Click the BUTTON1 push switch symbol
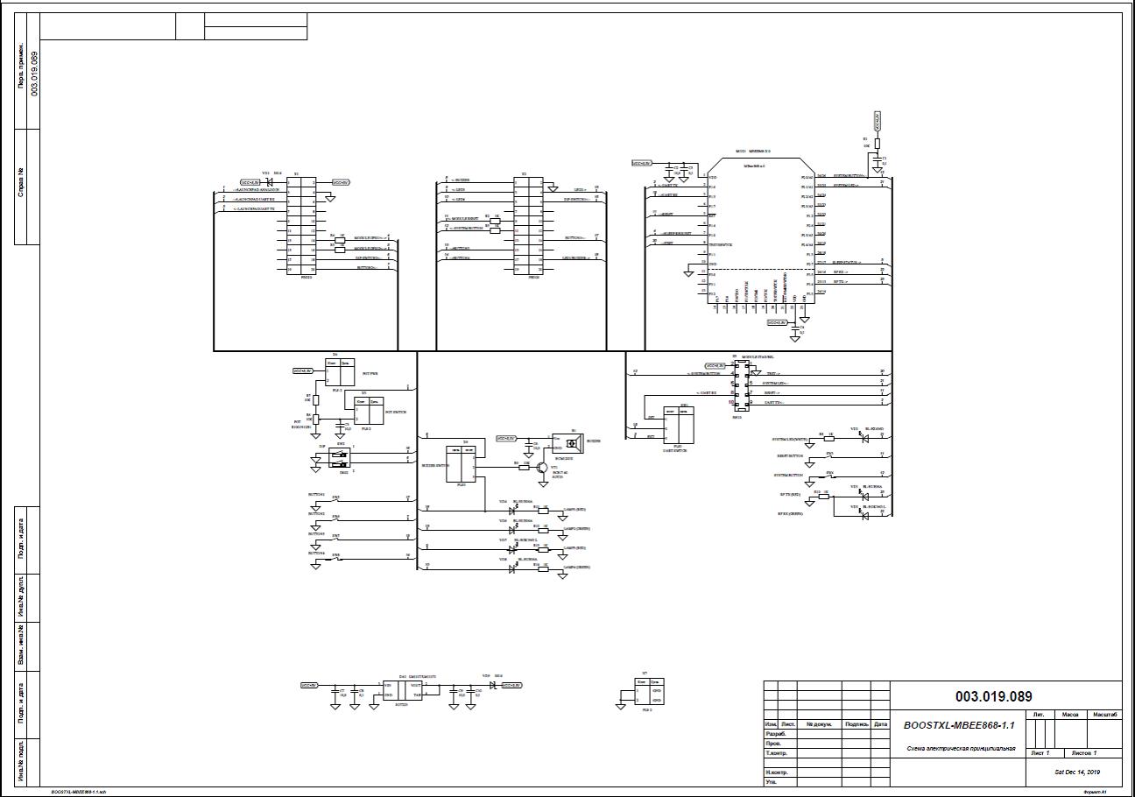This screenshot has width=1135, height=797. point(336,500)
